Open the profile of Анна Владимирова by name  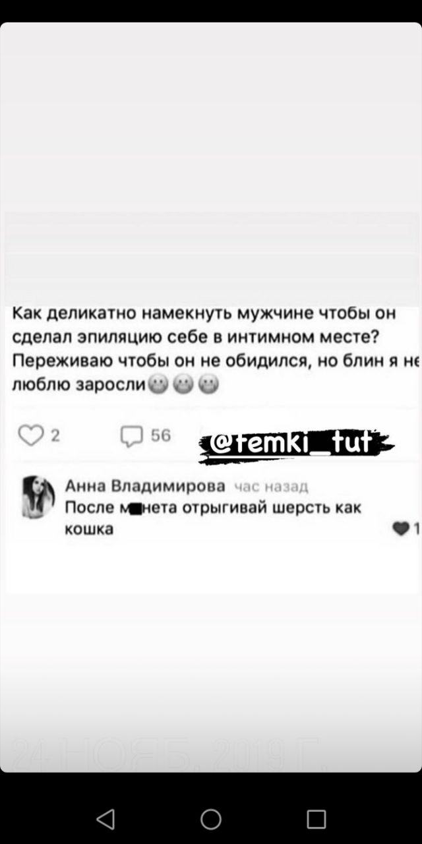(144, 486)
